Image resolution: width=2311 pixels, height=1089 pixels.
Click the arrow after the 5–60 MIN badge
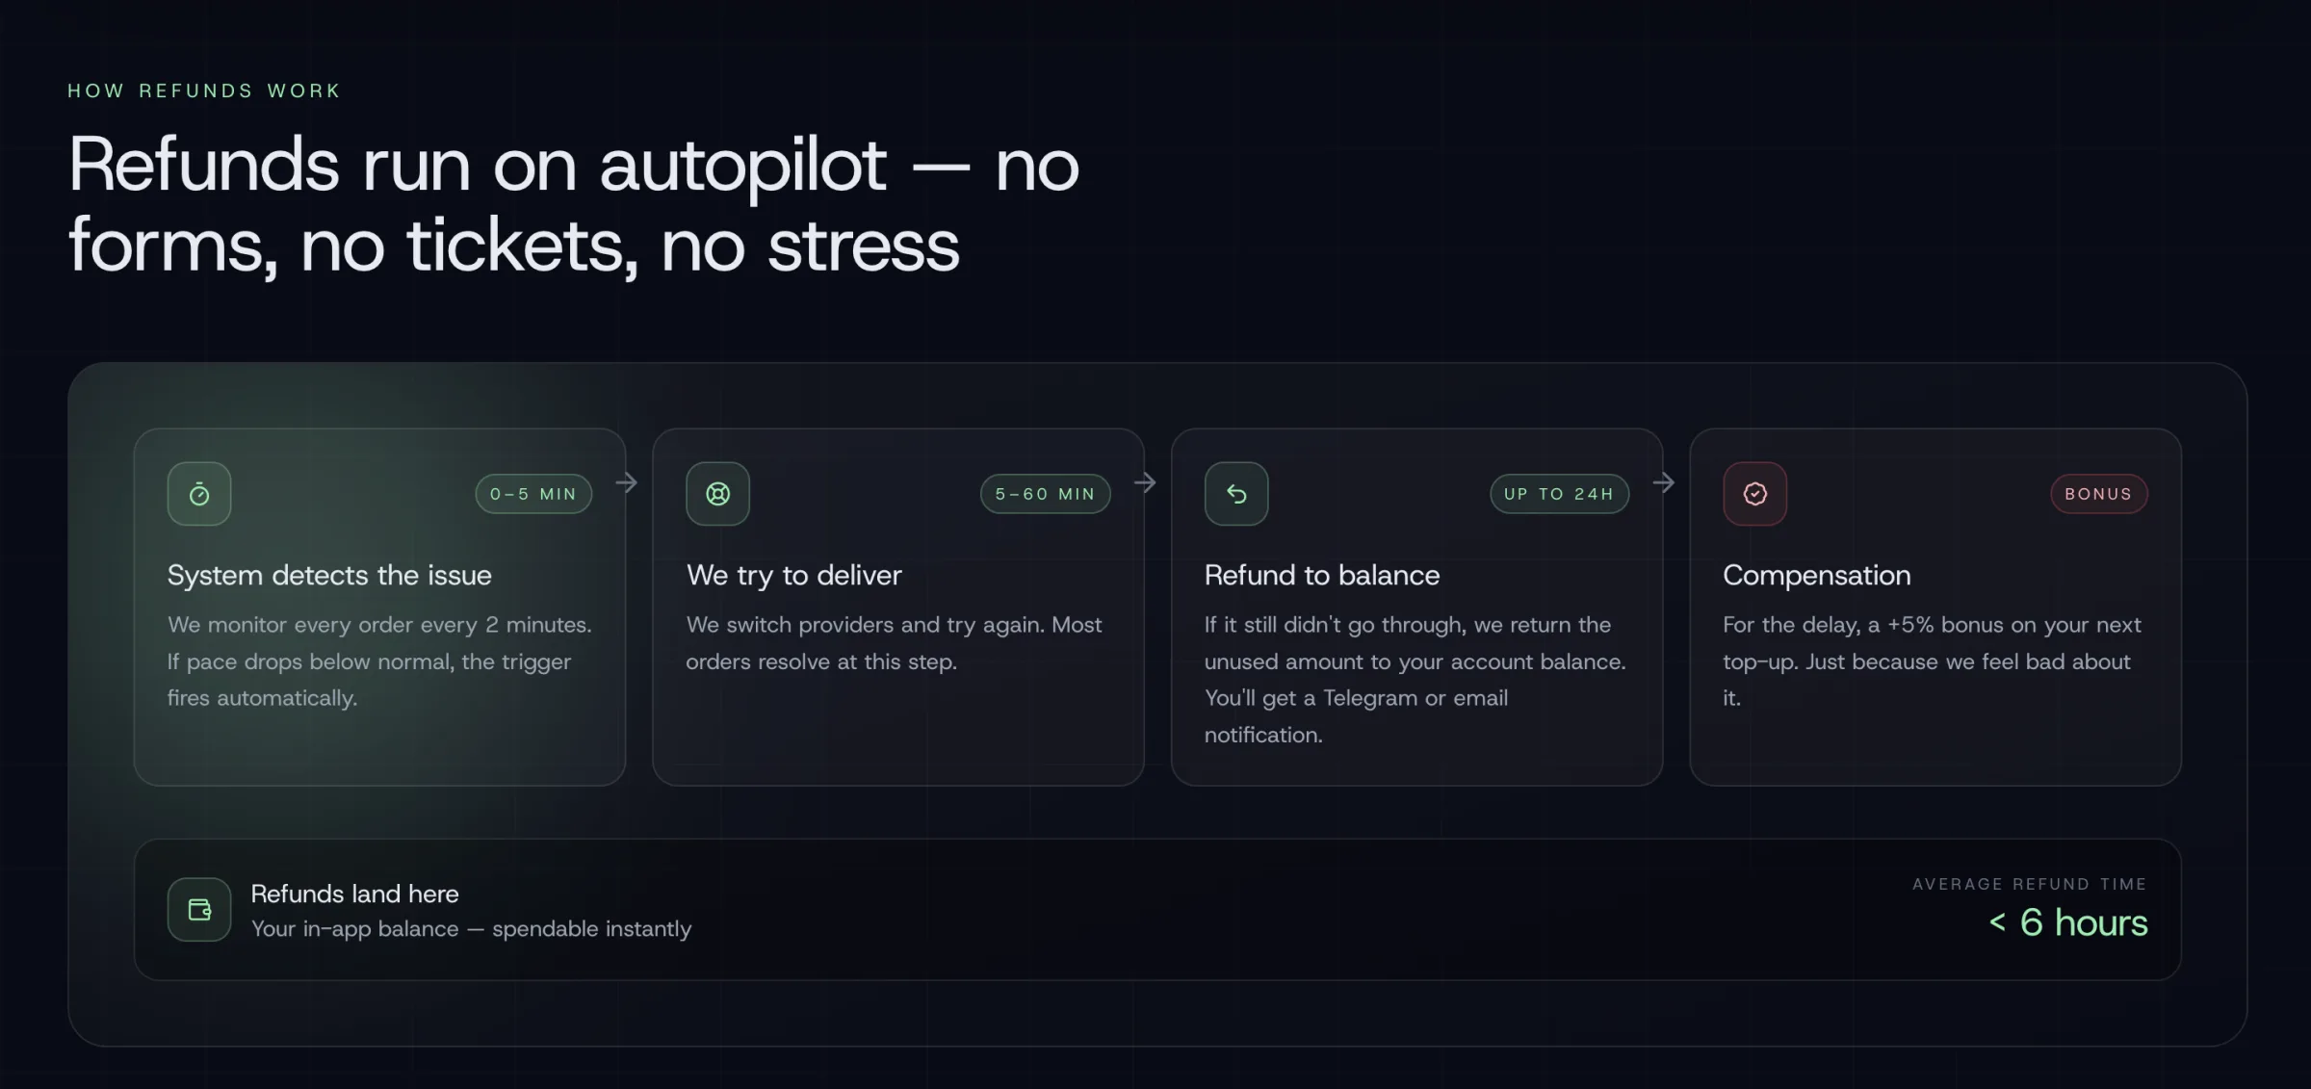coord(1145,482)
